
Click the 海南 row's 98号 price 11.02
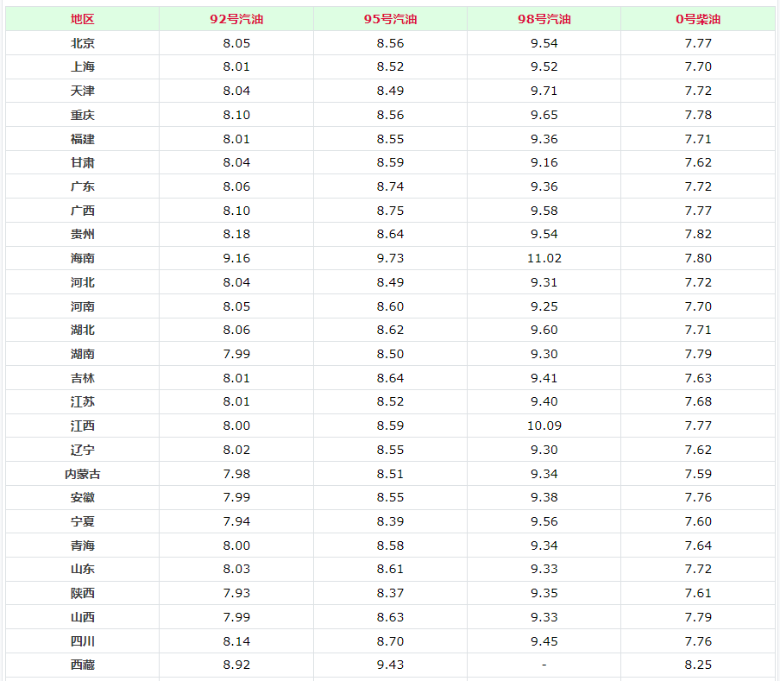pos(544,258)
